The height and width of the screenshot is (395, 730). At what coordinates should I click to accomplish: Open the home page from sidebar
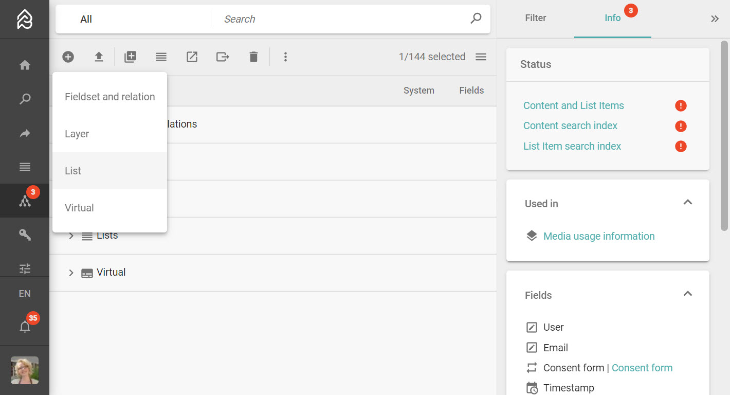point(25,65)
